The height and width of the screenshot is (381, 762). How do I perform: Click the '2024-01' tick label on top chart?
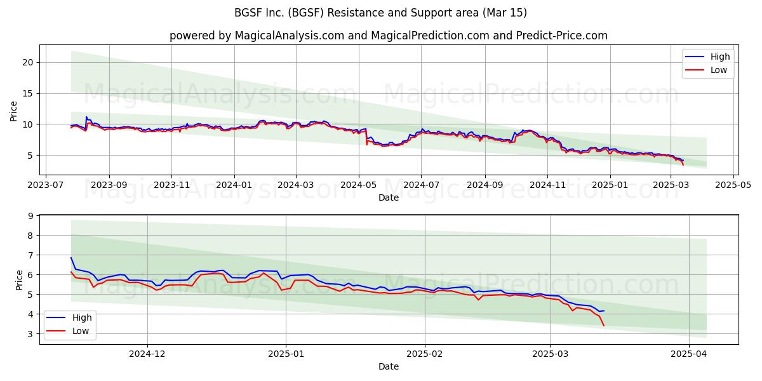[x=234, y=185]
